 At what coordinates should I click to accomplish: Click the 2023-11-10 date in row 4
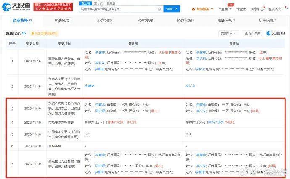click(x=32, y=122)
